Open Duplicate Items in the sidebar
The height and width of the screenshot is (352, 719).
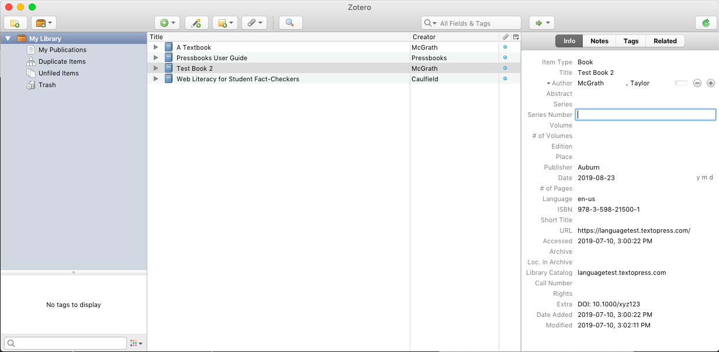[62, 61]
